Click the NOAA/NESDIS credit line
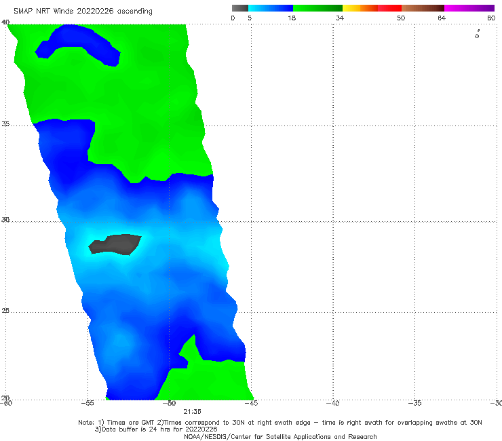The width and height of the screenshot is (502, 441). pos(280,437)
